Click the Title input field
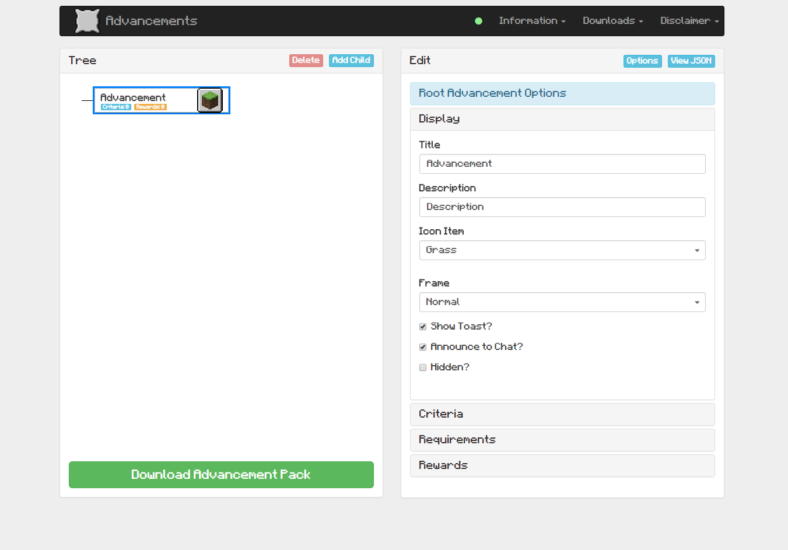 click(x=562, y=164)
